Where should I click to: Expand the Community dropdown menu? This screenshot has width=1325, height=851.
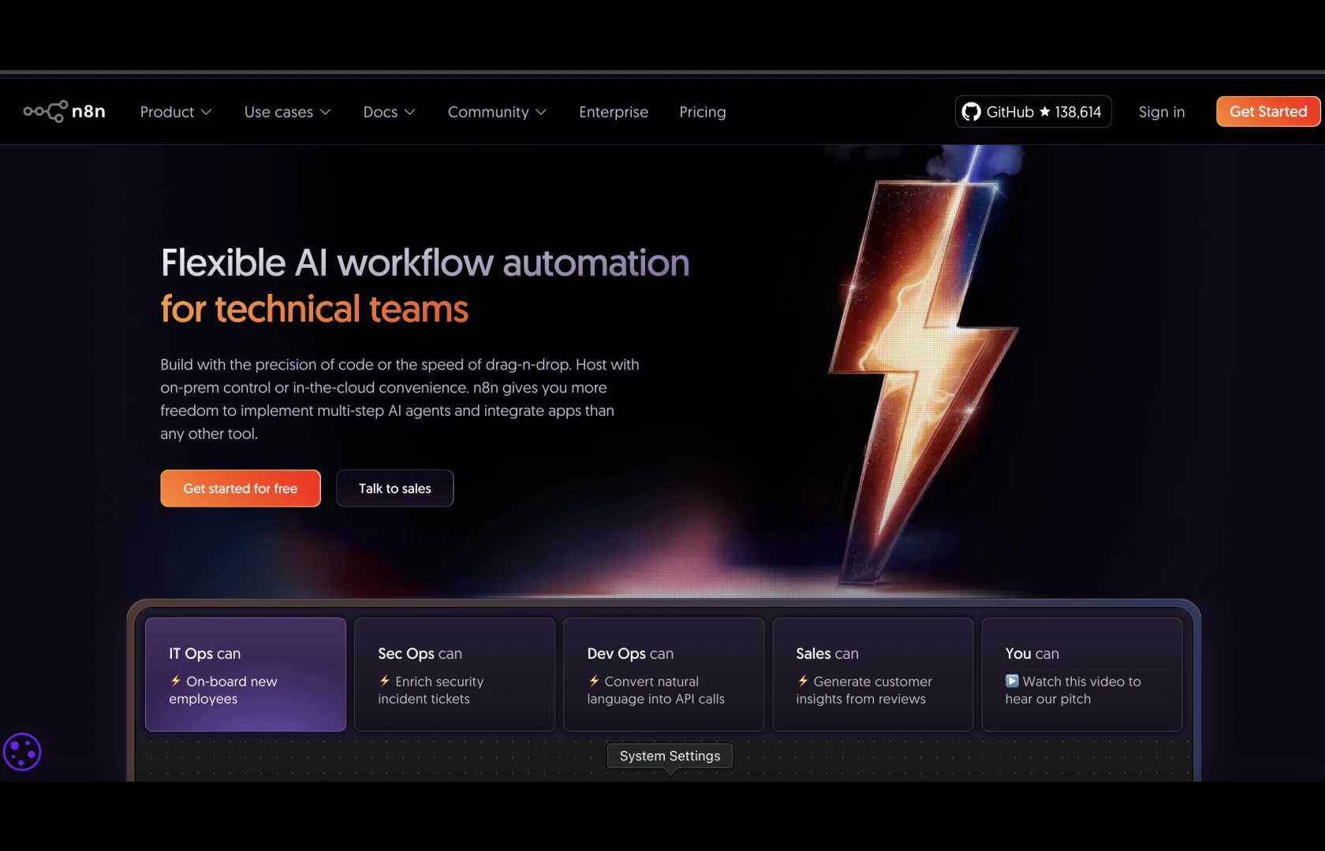click(x=497, y=112)
